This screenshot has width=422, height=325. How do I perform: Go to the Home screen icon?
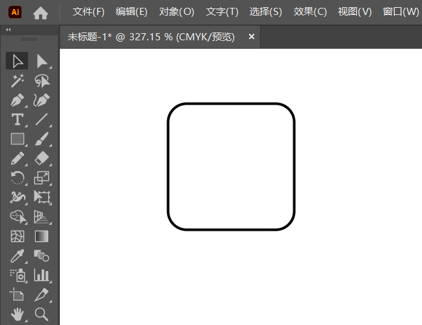pos(40,12)
